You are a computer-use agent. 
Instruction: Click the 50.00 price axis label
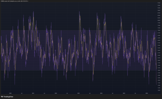pyautogui.click(x=159, y=50)
